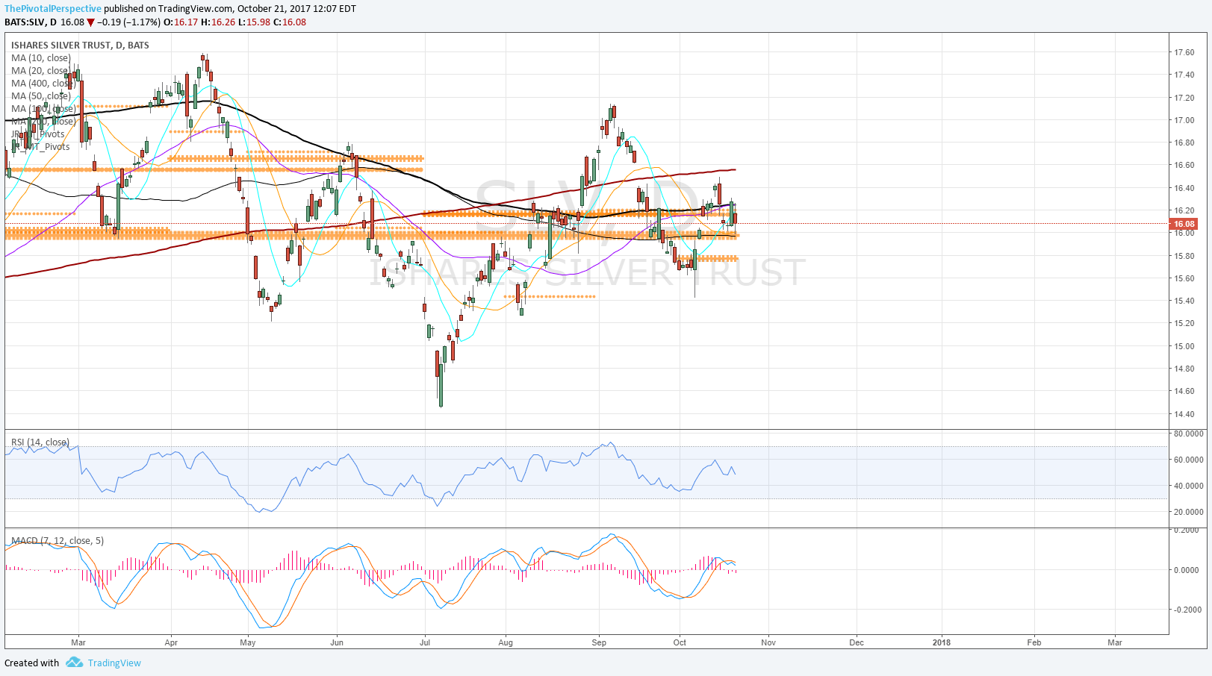Click the JT_Pivots indicator label
The width and height of the screenshot is (1212, 676).
coord(40,134)
